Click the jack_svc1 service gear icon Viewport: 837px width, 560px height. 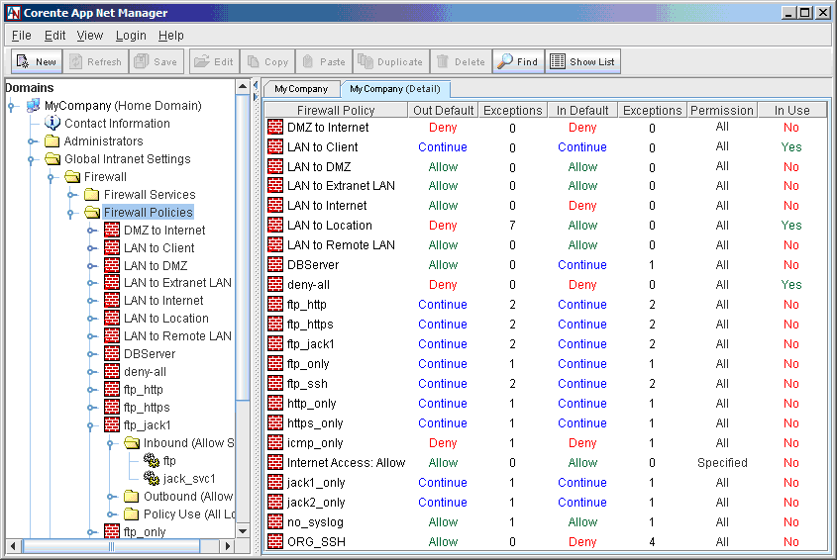tap(152, 478)
